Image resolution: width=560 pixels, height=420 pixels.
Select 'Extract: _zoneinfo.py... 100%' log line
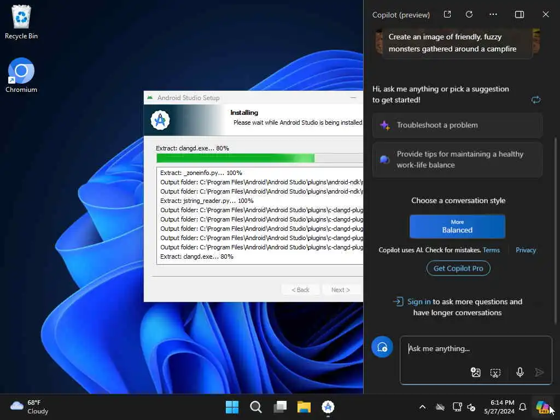(x=201, y=173)
